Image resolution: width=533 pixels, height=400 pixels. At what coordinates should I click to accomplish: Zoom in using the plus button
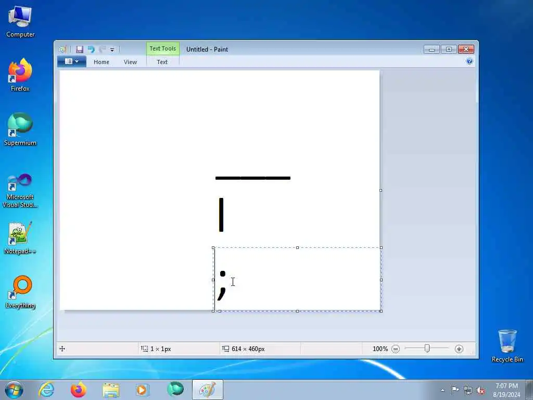pyautogui.click(x=459, y=349)
